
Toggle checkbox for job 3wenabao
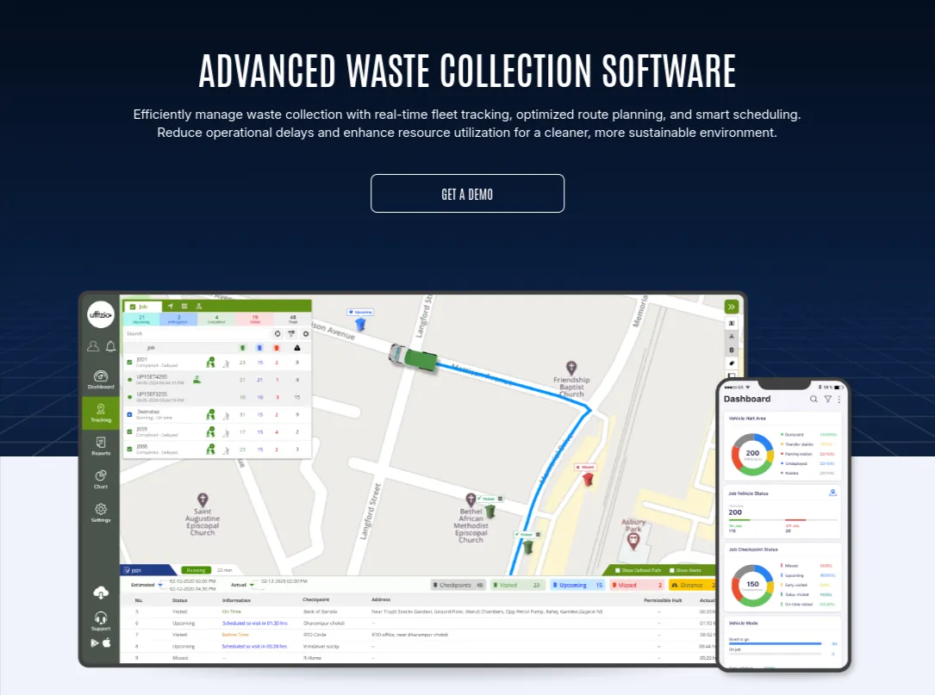[x=129, y=414]
